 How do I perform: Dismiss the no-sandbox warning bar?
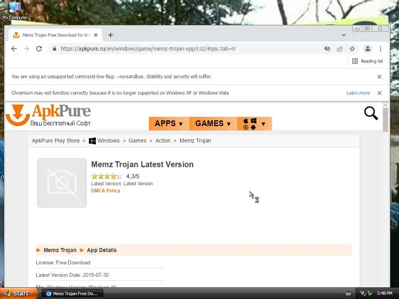(380, 77)
